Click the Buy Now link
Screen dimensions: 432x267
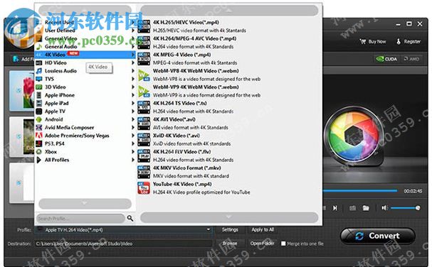click(373, 41)
